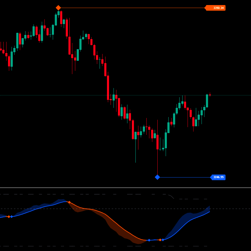Select the orange diamond marker at the swing high
This screenshot has height=251, width=251.
[x=58, y=7]
